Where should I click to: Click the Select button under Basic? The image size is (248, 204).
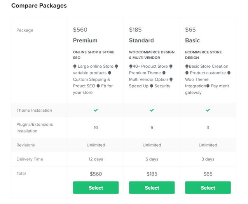click(208, 188)
